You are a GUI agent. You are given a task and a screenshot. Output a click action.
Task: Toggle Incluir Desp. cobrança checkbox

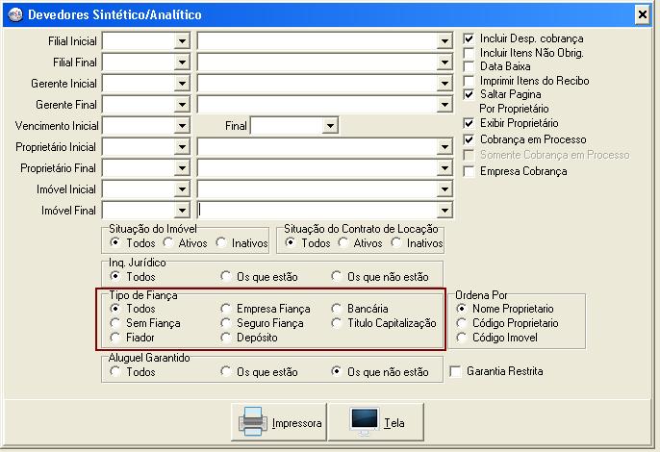pyautogui.click(x=469, y=38)
